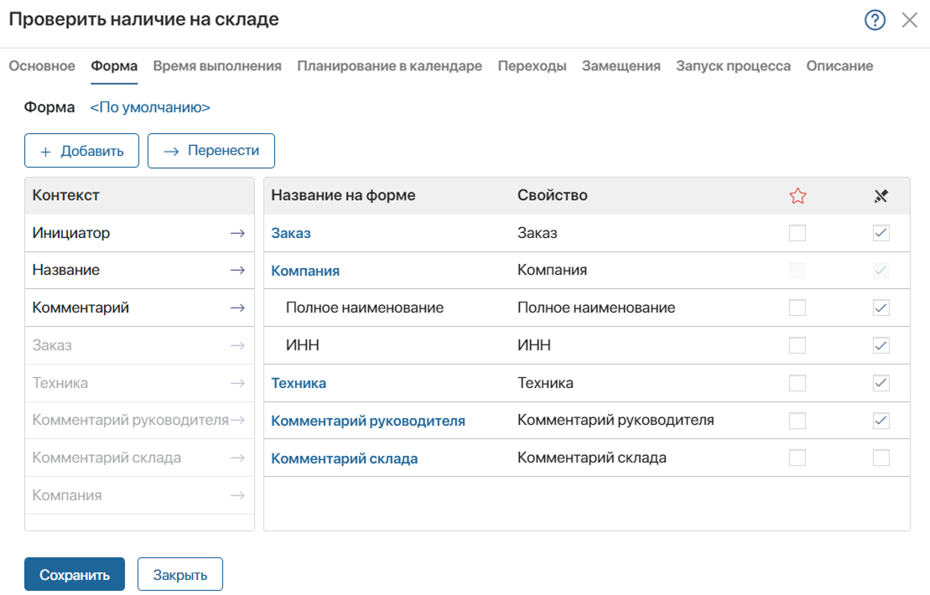The height and width of the screenshot is (595, 930).
Task: Click arrow beside greyed Комментарий склада context item
Action: tap(238, 458)
